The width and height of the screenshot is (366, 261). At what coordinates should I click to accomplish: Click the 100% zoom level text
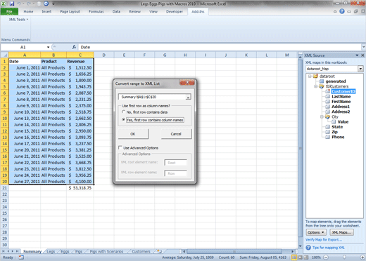click(316, 257)
